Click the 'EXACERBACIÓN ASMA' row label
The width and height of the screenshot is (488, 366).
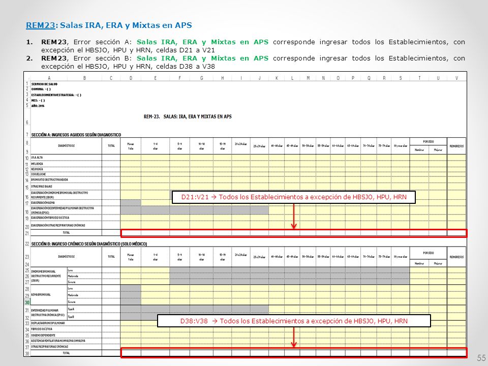[43, 203]
